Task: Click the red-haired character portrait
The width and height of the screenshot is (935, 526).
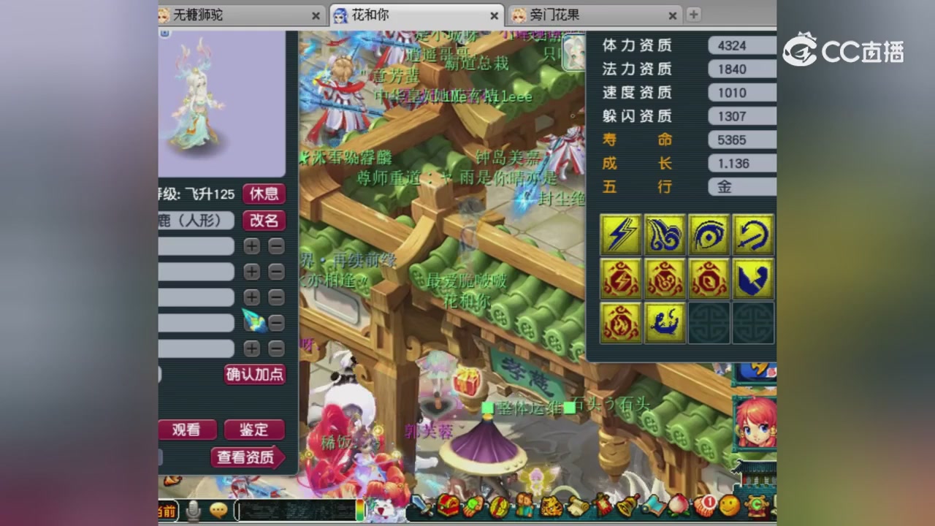Action: click(x=755, y=424)
